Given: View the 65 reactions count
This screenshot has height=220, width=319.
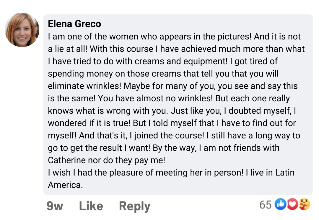Looking at the screenshot, I should (x=265, y=204).
